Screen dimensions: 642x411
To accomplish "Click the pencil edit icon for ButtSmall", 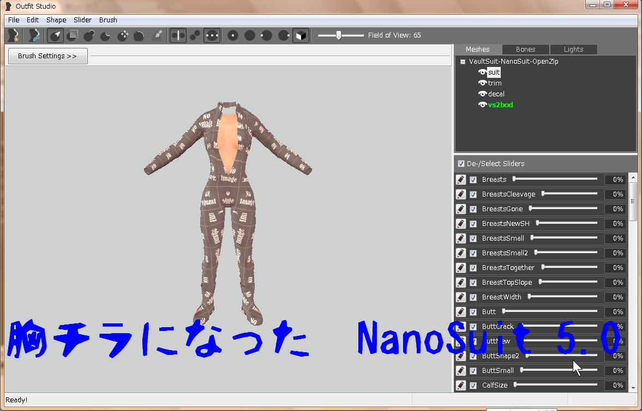I will [x=461, y=371].
